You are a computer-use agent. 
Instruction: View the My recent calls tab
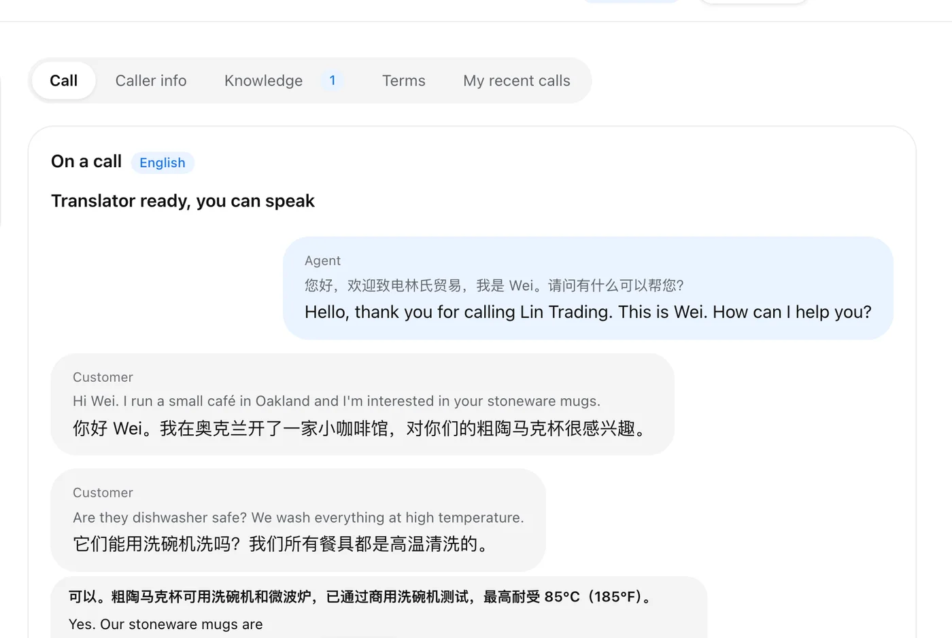(x=517, y=81)
